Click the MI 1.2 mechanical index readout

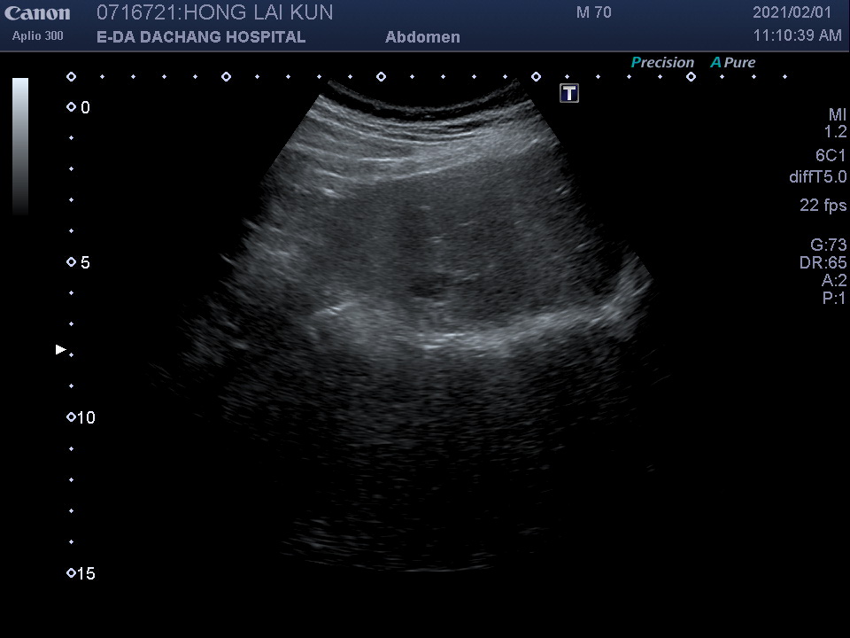point(836,123)
